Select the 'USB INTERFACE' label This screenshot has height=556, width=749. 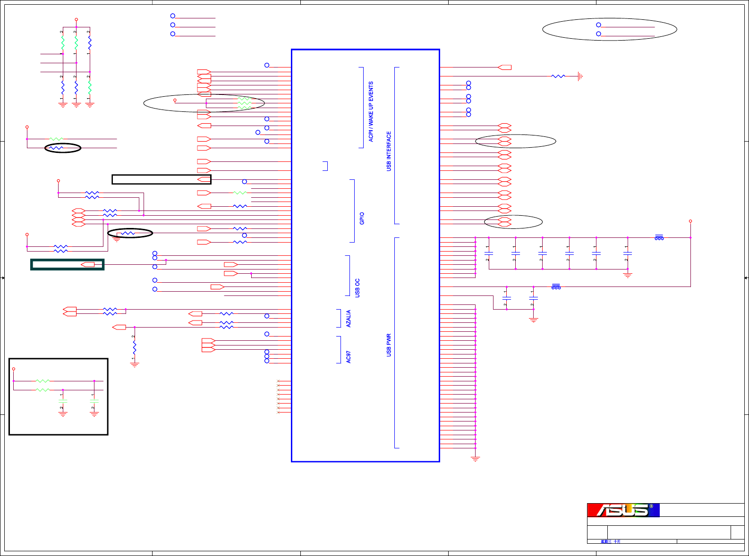point(389,151)
